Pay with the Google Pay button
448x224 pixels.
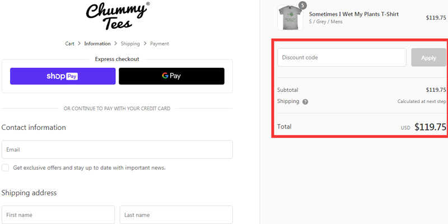tap(171, 76)
